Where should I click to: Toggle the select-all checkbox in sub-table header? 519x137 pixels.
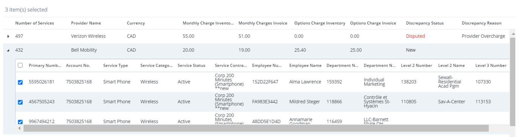click(20, 65)
